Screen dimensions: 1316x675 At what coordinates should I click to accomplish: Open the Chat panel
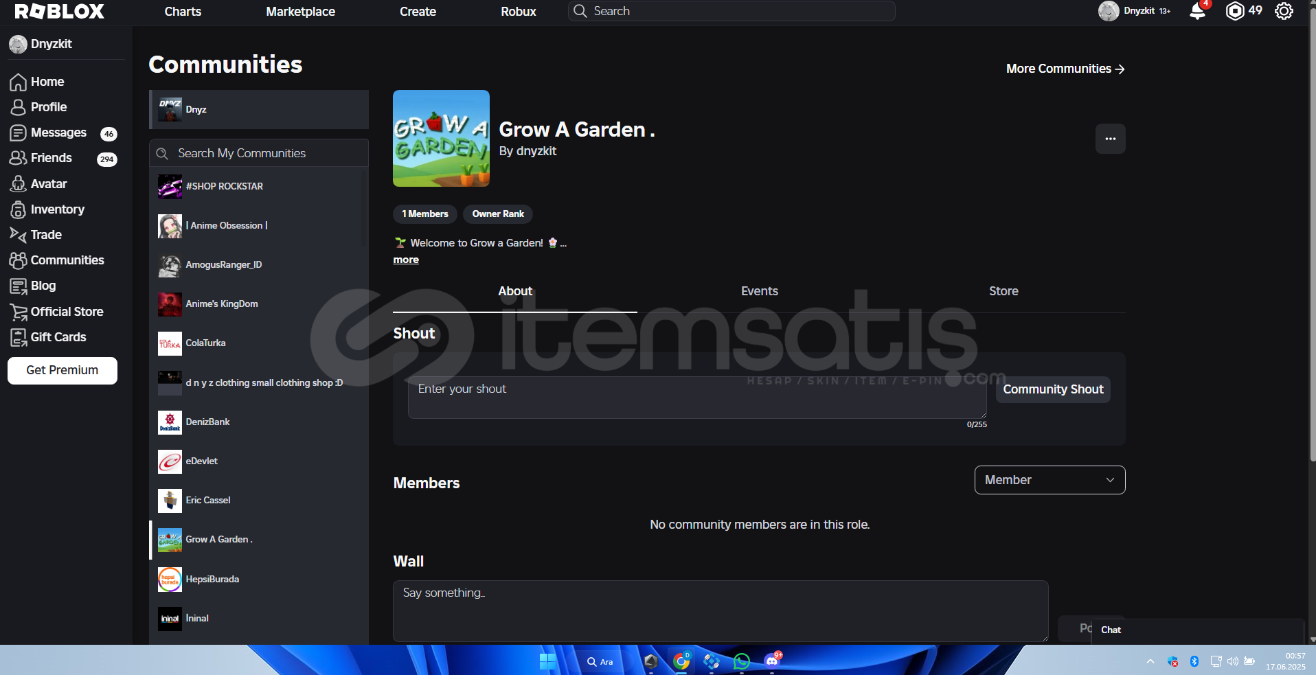pos(1197,630)
